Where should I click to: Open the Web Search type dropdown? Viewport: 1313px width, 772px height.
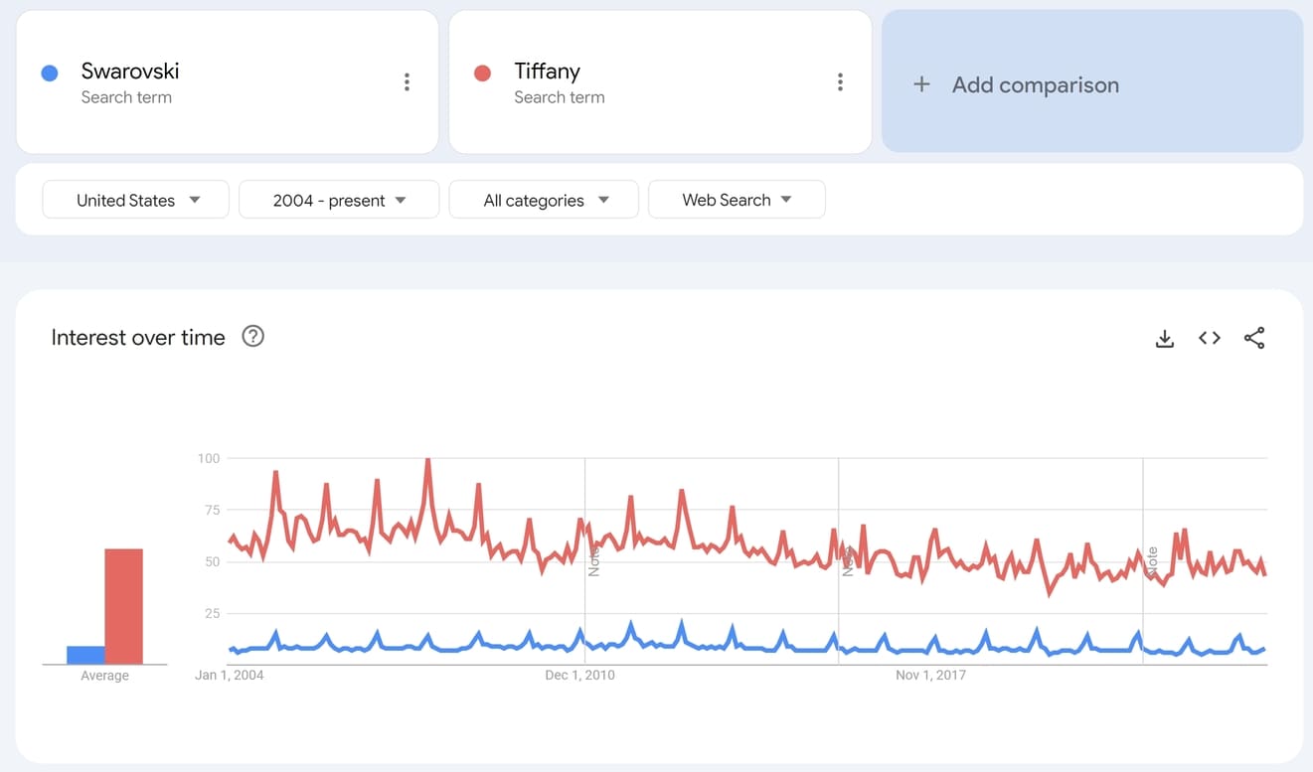click(x=737, y=199)
